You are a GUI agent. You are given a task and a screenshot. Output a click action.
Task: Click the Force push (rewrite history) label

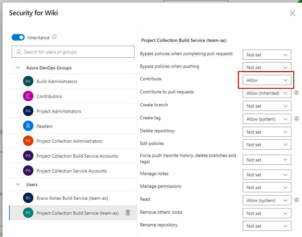[188, 158]
